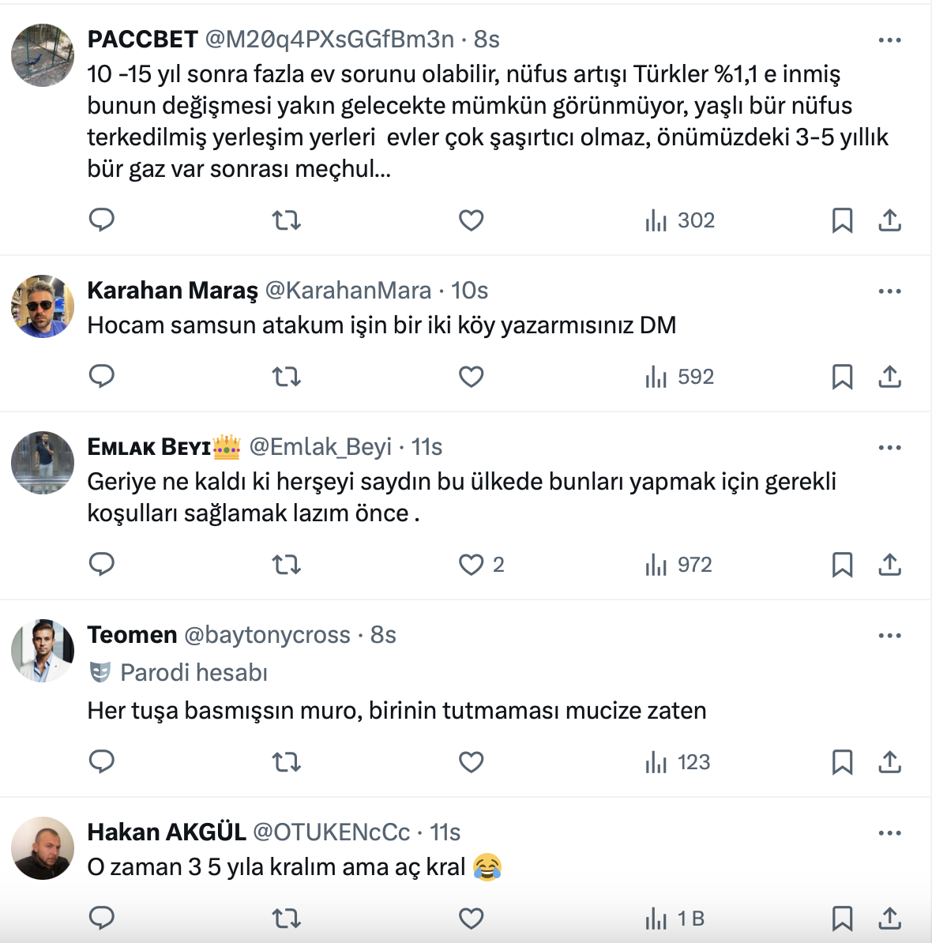View stats on Karahan Maraş's 592-view tweet
This screenshot has height=943, width=932.
(x=679, y=377)
